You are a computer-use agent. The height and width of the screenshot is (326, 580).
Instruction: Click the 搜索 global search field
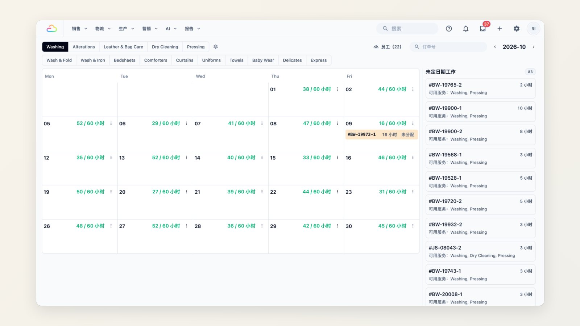point(407,29)
